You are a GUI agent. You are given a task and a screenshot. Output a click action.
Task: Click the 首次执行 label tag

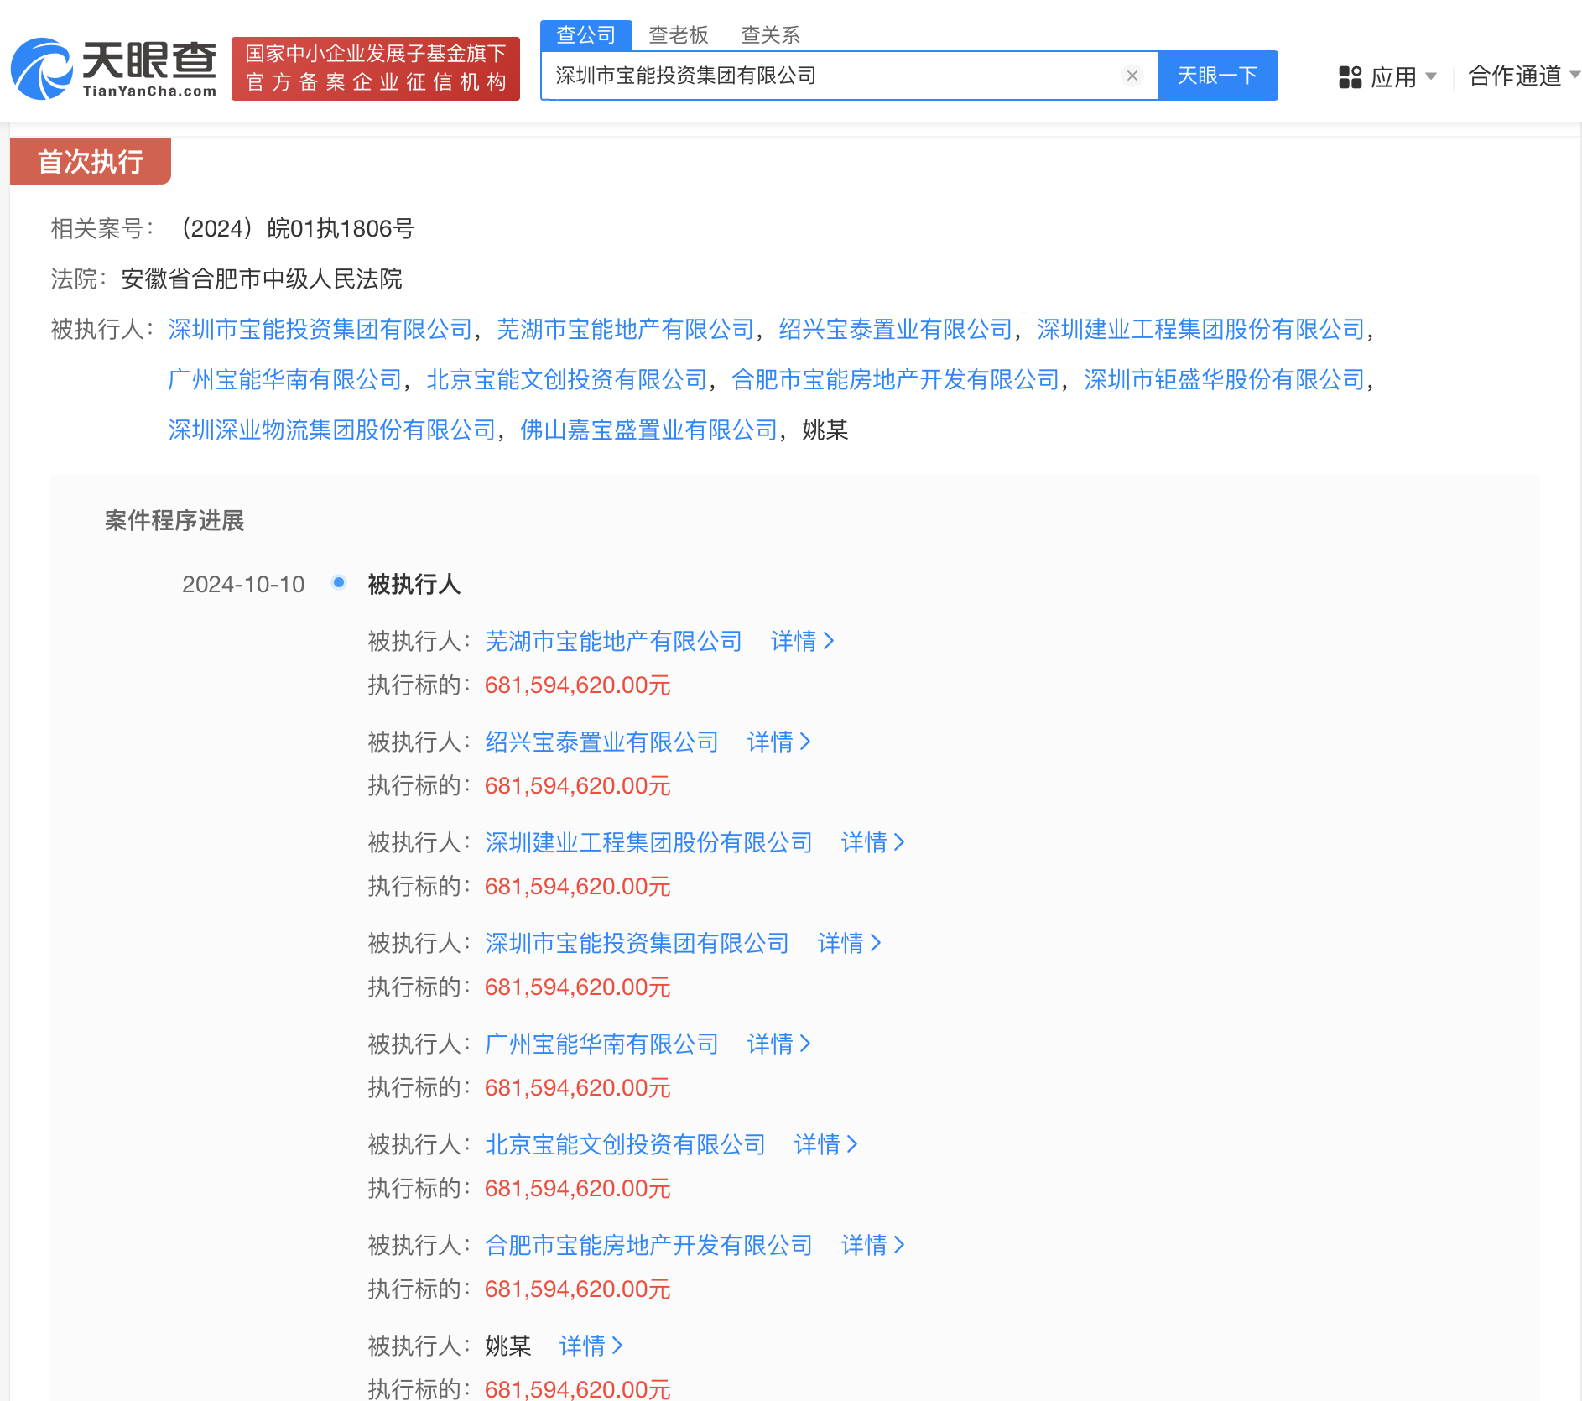click(x=91, y=161)
